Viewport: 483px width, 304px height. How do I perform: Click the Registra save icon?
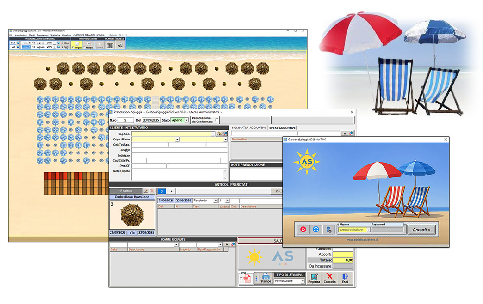click(314, 278)
